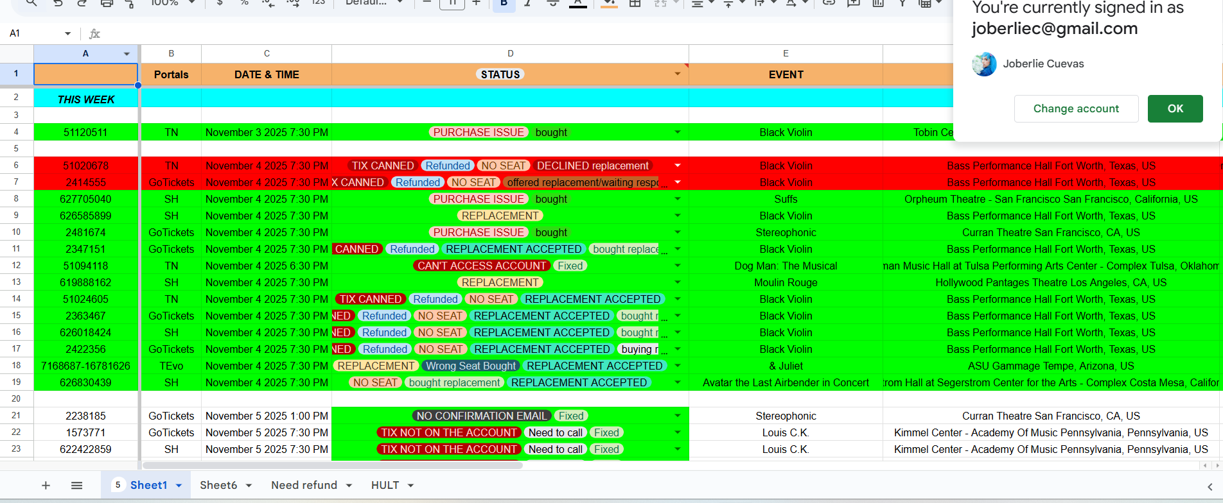Click the Change account button
Image resolution: width=1223 pixels, height=503 pixels.
[1076, 108]
